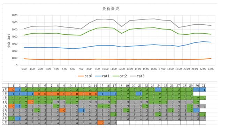Select the cat3 legend entry
Image resolution: width=228 pixels, height=129 pixels.
tap(137, 76)
